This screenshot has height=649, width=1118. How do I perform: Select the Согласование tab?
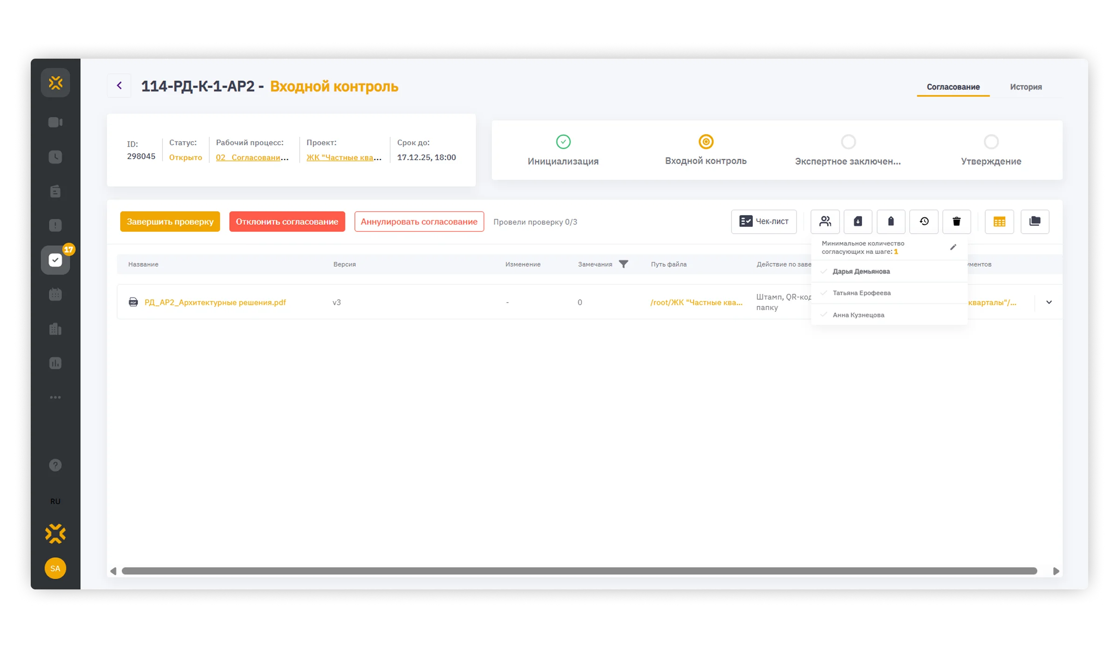pyautogui.click(x=953, y=87)
